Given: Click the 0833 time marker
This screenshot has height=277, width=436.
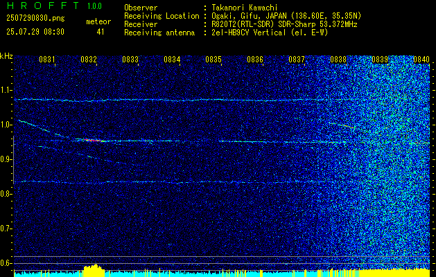Looking at the screenshot, I should (130, 59).
